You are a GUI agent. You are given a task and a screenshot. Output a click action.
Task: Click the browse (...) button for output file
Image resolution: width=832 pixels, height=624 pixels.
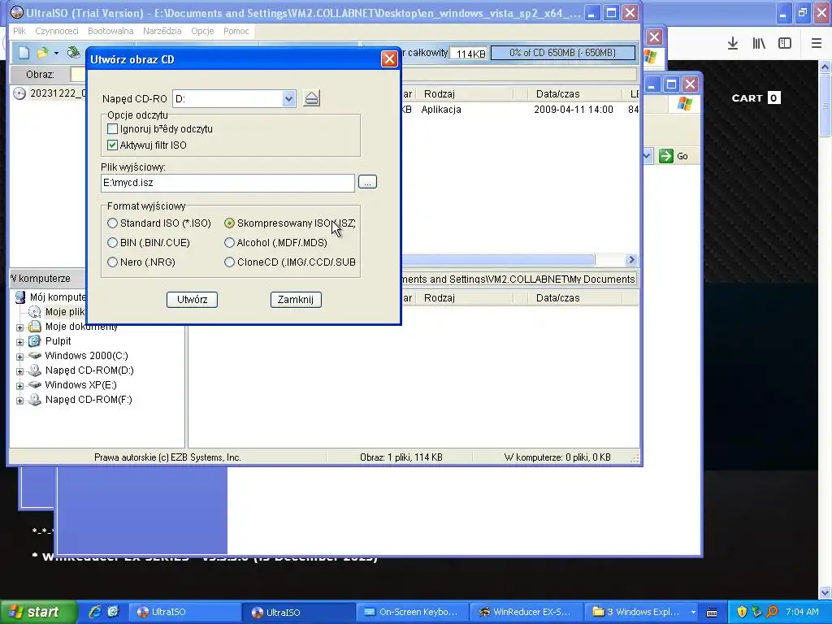pyautogui.click(x=367, y=182)
